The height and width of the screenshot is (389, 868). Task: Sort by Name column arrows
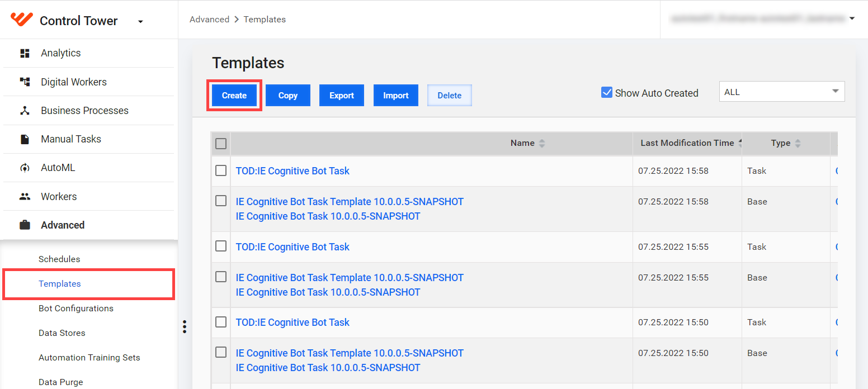[x=541, y=144]
